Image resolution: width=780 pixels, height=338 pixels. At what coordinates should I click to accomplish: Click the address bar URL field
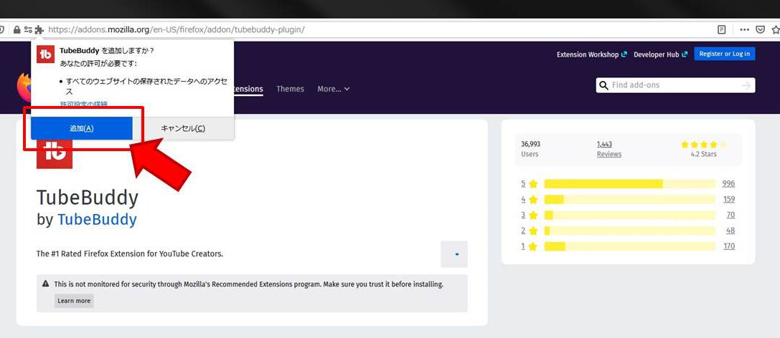click(177, 30)
